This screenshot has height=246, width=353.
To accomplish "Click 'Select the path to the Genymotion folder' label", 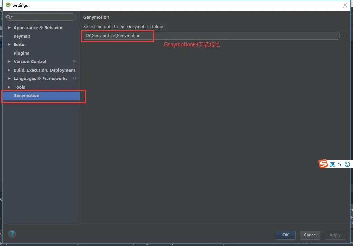I will coord(123,26).
